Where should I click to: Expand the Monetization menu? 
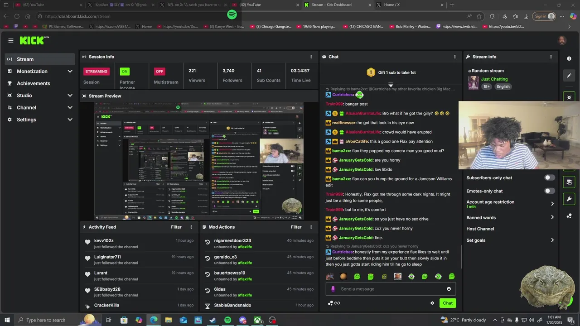click(x=40, y=72)
